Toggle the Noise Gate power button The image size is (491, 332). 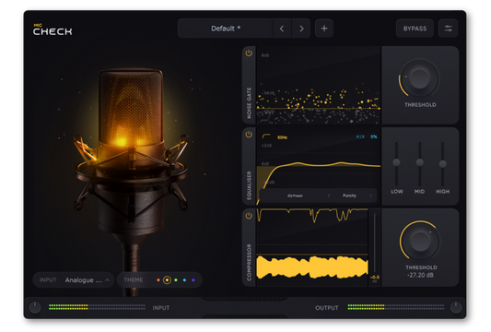click(249, 53)
